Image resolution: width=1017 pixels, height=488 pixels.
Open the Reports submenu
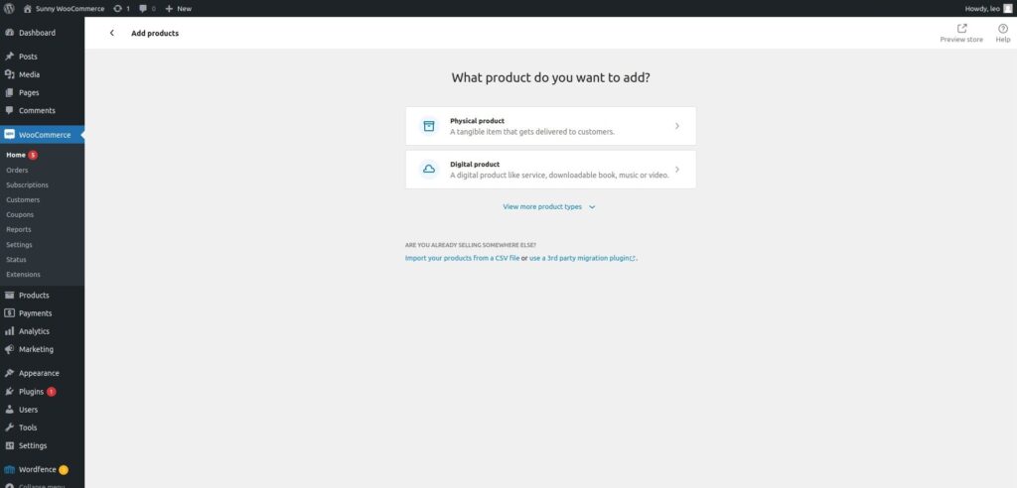pos(18,229)
